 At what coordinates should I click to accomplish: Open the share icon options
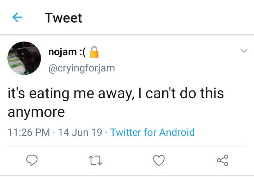point(223,160)
